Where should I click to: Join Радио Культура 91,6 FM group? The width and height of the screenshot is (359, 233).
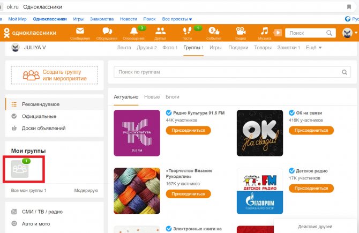coord(188,130)
